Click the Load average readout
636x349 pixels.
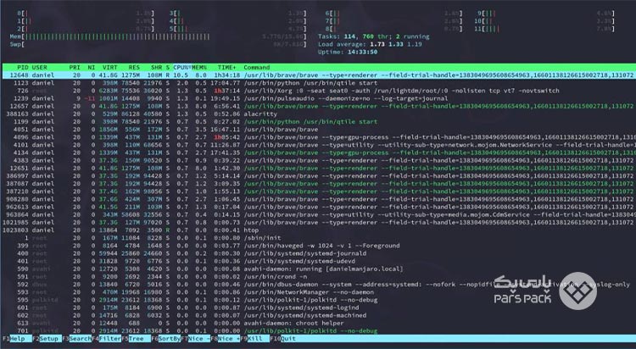[370, 44]
